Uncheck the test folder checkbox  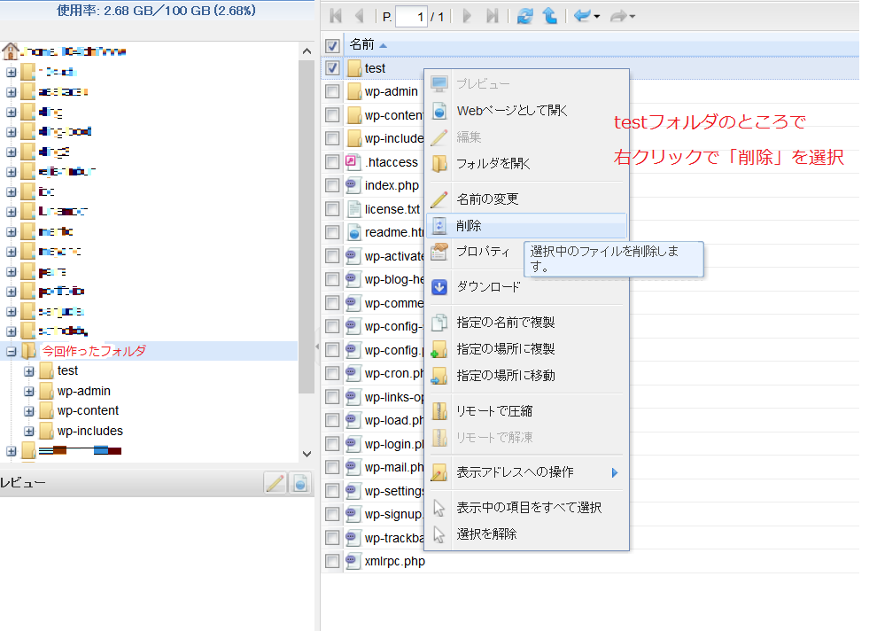(332, 68)
